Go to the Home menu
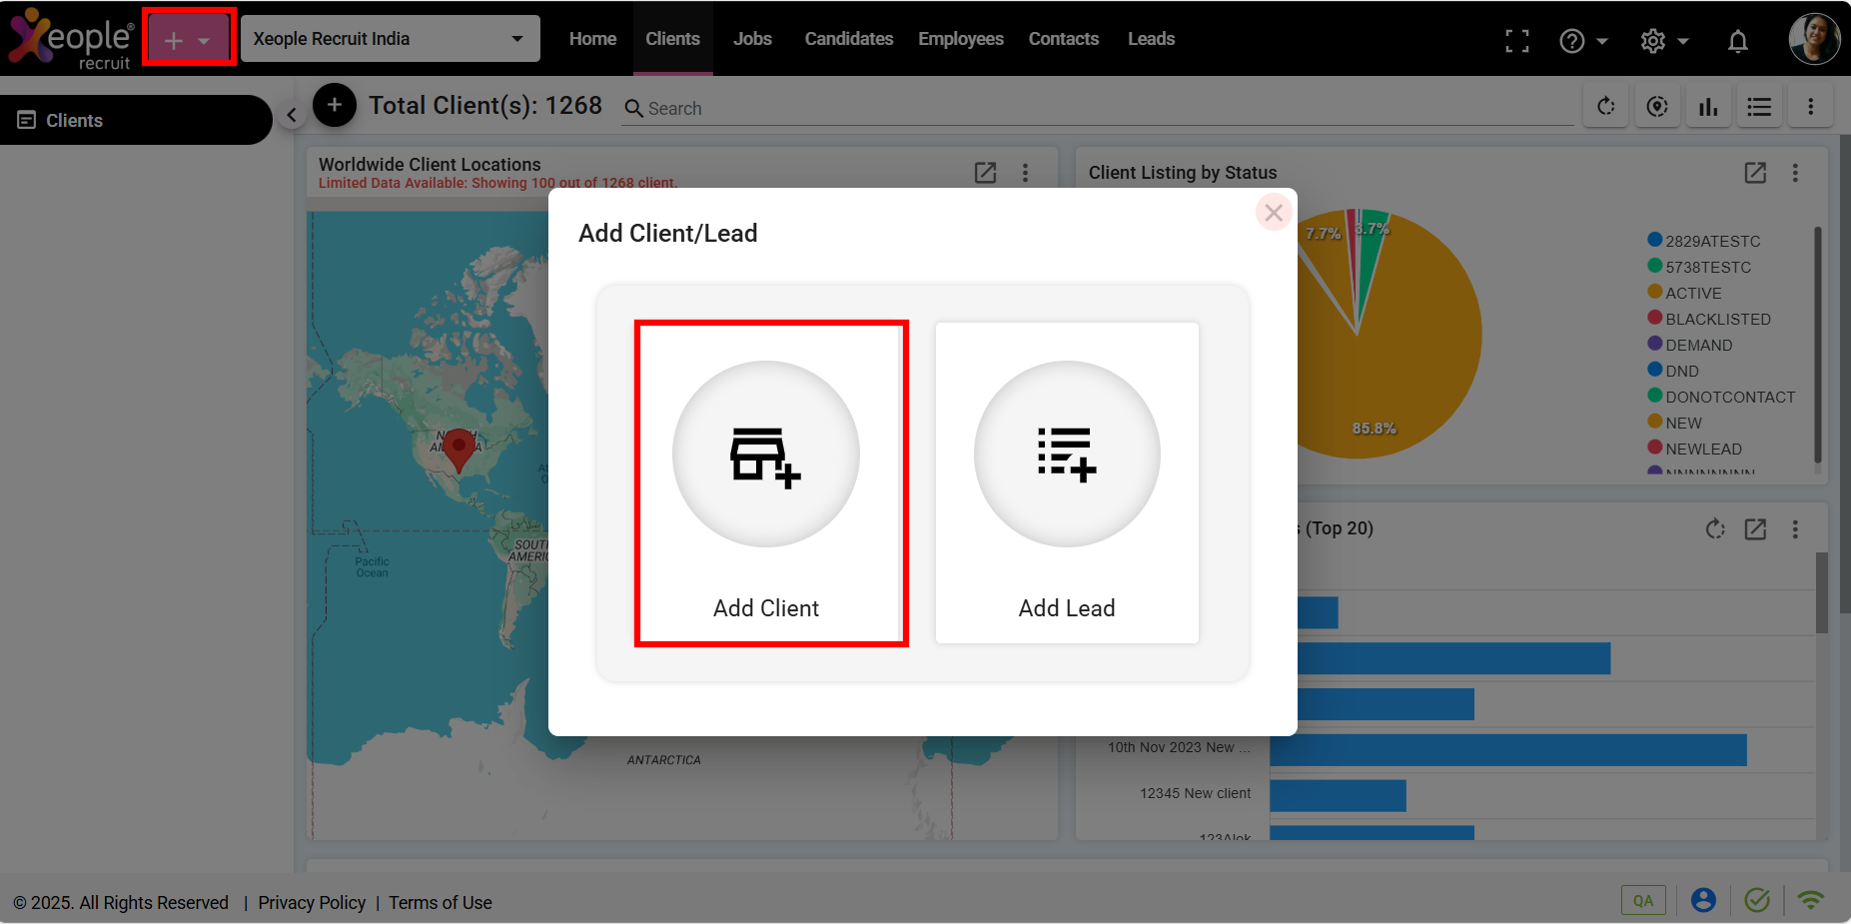 click(592, 39)
